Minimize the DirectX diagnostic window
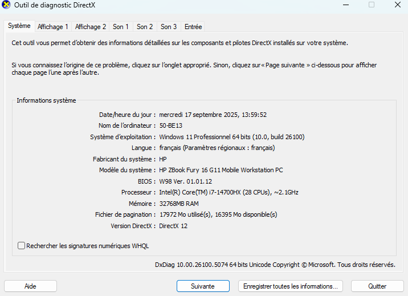Image resolution: width=408 pixels, height=296 pixels. (x=345, y=5)
